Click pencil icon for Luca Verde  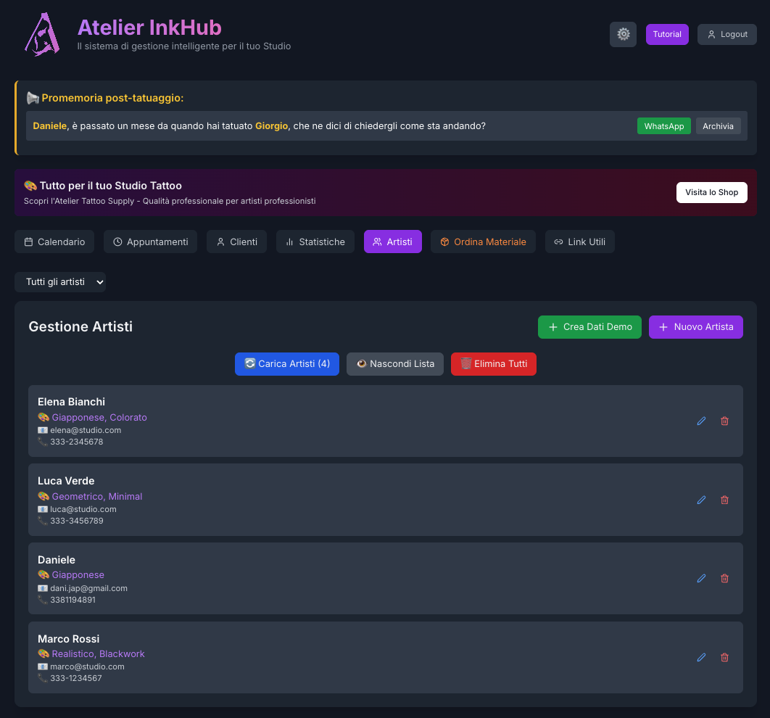click(701, 500)
